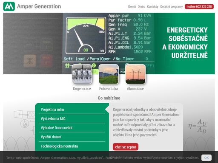
Task: Click the red hotline 602 322 228 button
Action: click(x=199, y=6)
